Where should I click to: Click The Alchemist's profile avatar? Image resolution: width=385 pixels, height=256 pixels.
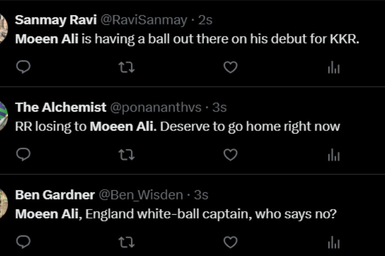click(x=3, y=116)
